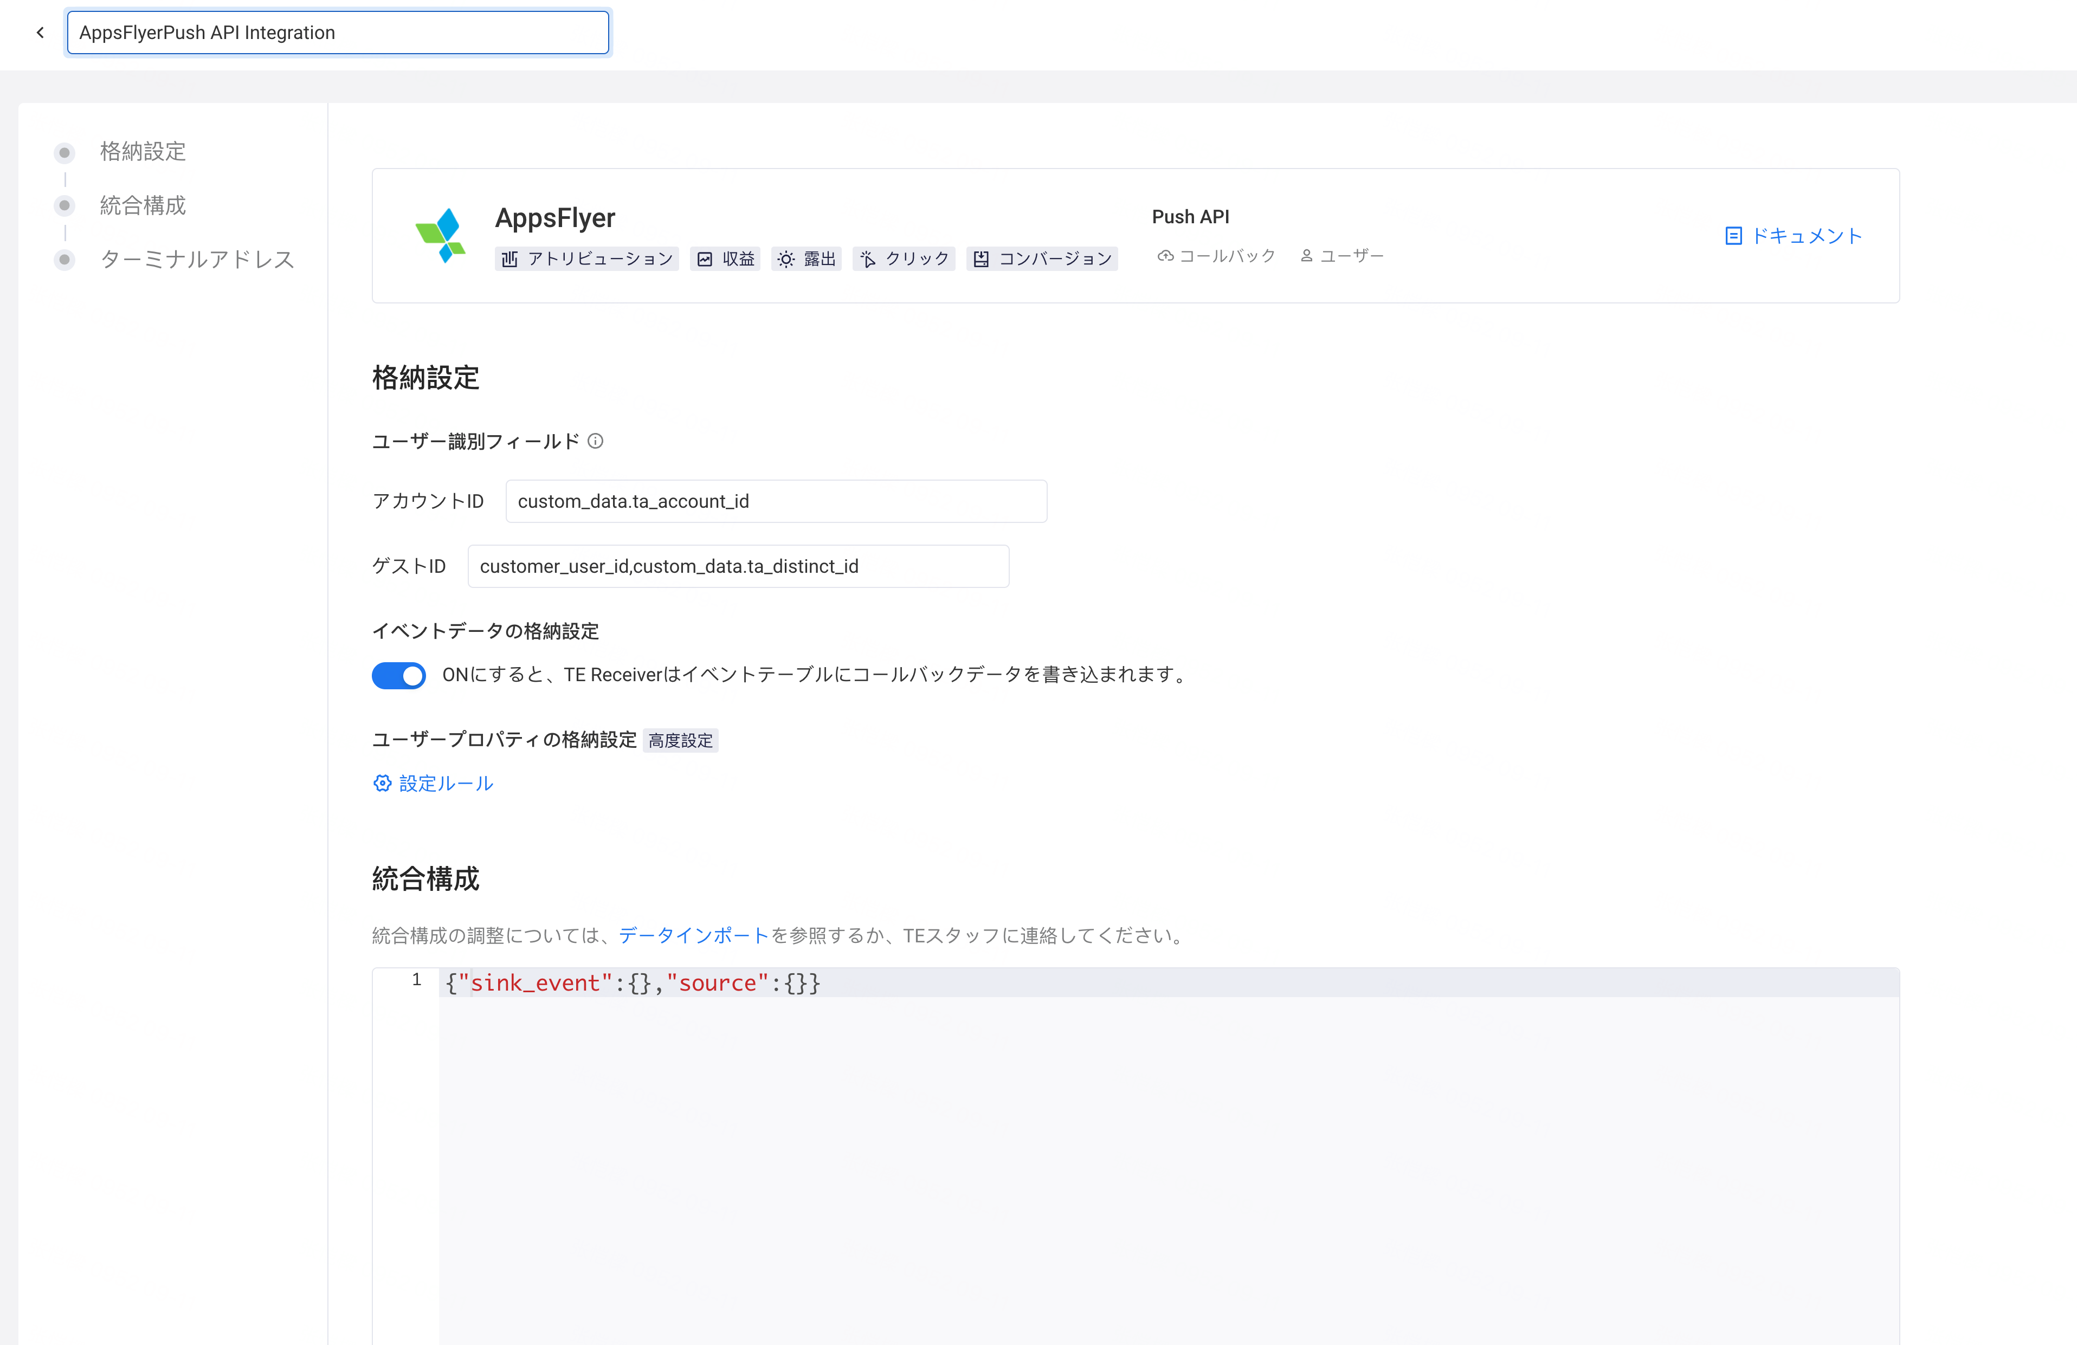Open the データインポート link
2077x1345 pixels.
(x=694, y=935)
